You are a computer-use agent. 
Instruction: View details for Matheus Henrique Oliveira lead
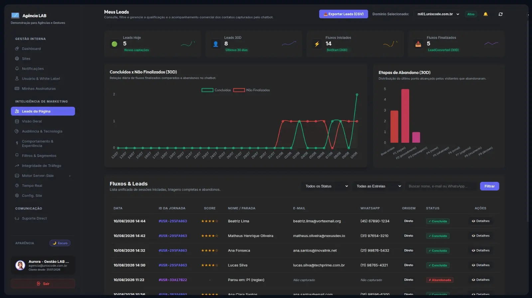click(480, 236)
